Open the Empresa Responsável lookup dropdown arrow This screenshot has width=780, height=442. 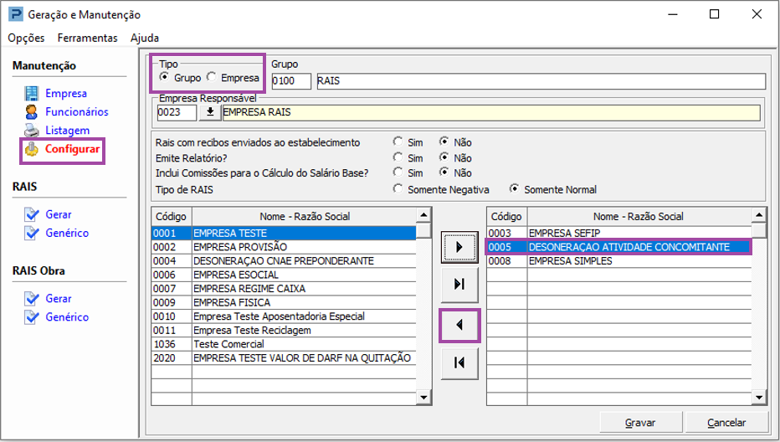(x=210, y=112)
